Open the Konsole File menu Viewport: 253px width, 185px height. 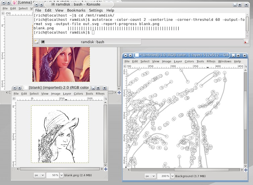(38, 10)
